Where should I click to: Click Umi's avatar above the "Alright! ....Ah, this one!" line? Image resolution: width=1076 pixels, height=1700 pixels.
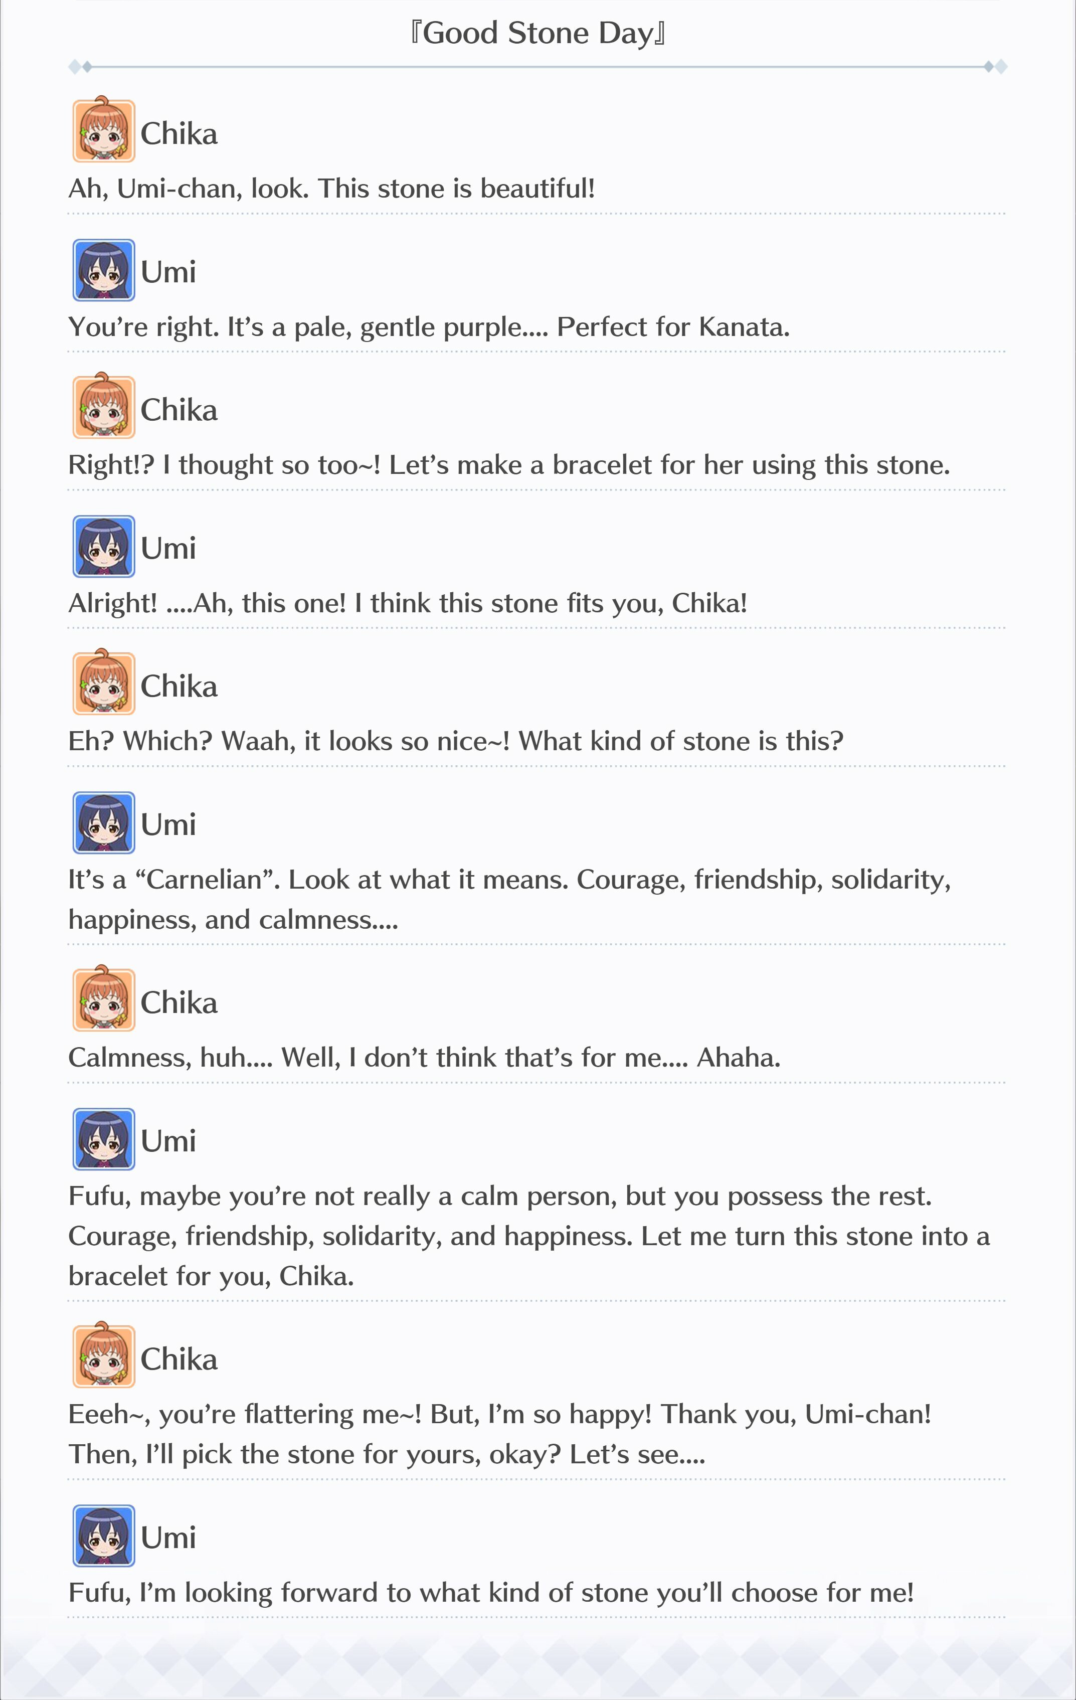[104, 546]
